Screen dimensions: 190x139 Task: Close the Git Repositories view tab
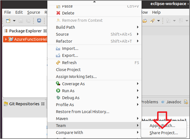(43, 104)
